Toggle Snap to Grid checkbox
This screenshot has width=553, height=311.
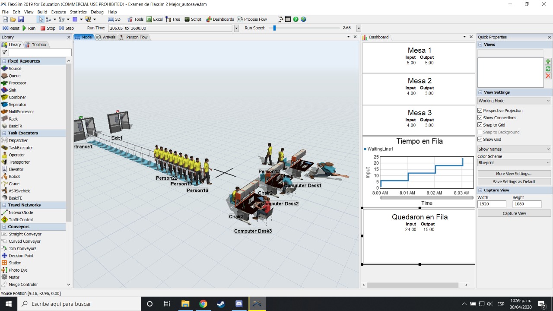[480, 125]
